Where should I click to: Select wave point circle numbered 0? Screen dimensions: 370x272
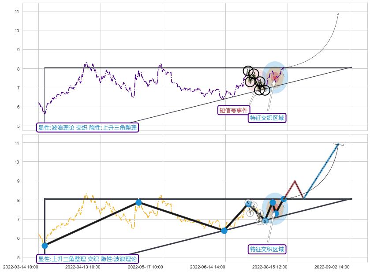point(248,203)
